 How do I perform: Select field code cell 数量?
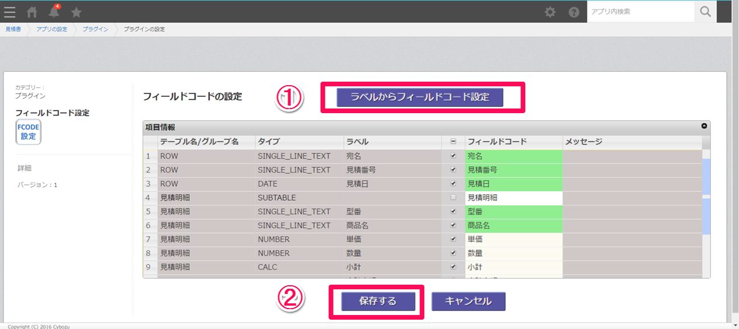click(514, 254)
